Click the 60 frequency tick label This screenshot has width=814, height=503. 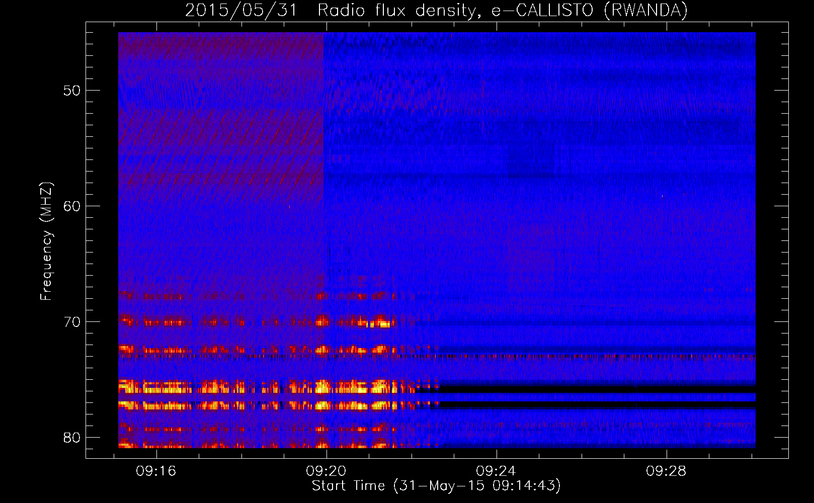point(72,206)
